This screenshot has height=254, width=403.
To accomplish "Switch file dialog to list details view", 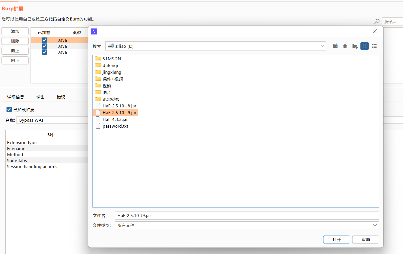I will pyautogui.click(x=374, y=46).
